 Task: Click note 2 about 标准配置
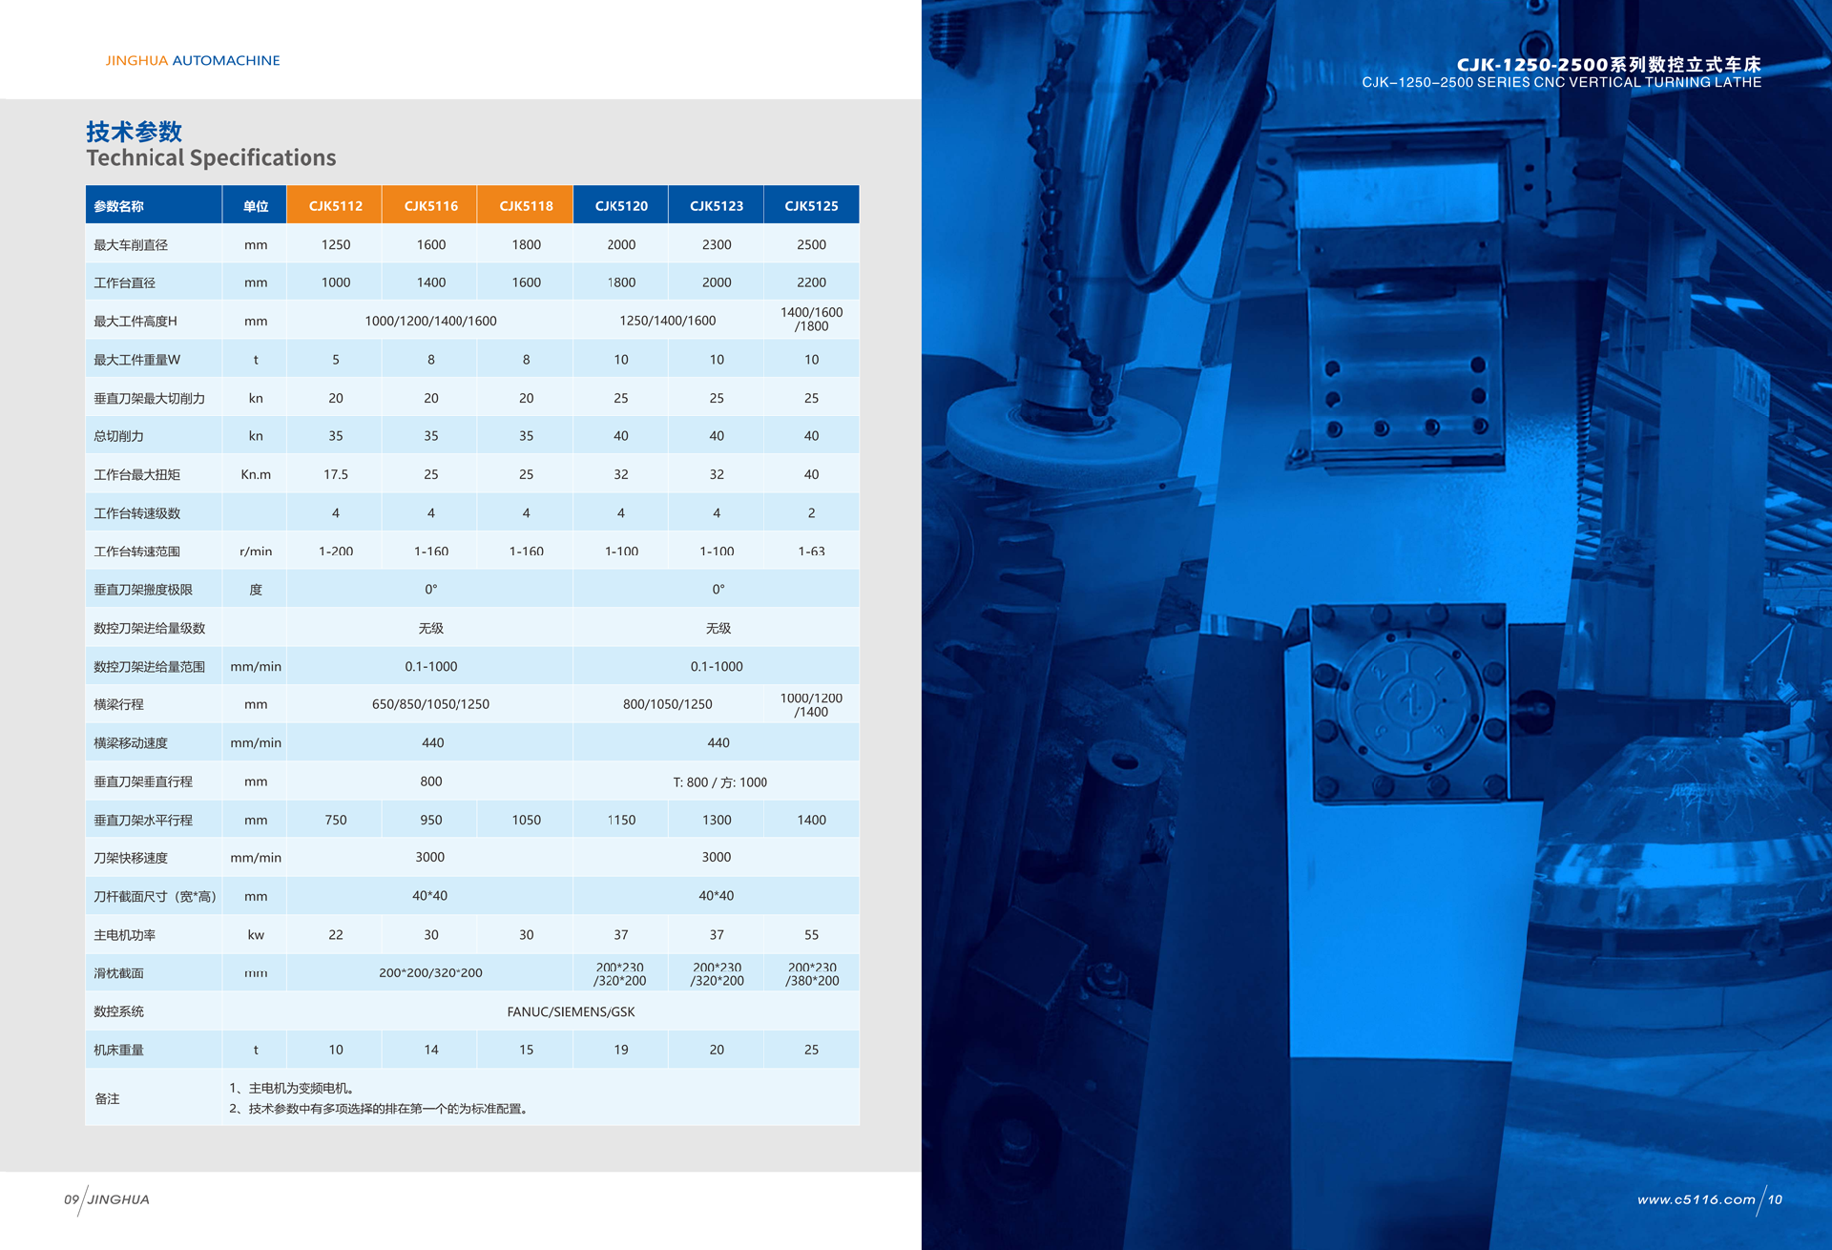coord(380,1109)
